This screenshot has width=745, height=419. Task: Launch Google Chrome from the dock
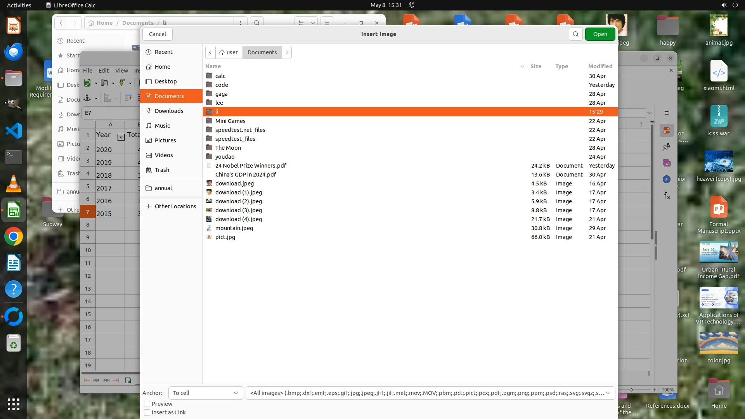tap(14, 237)
